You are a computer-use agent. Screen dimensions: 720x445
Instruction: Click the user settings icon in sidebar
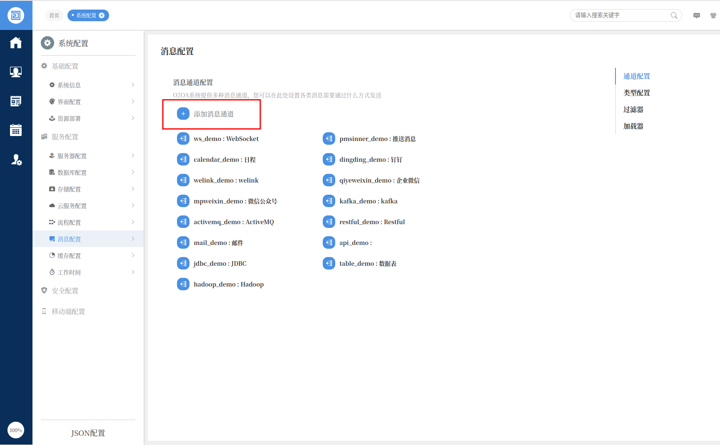16,160
